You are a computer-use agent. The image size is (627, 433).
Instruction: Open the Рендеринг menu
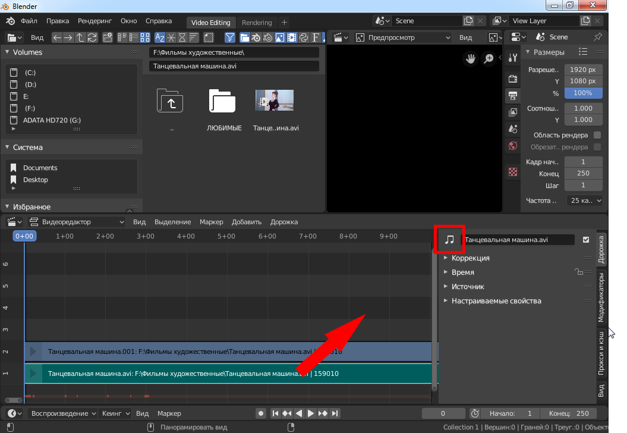[x=94, y=21]
